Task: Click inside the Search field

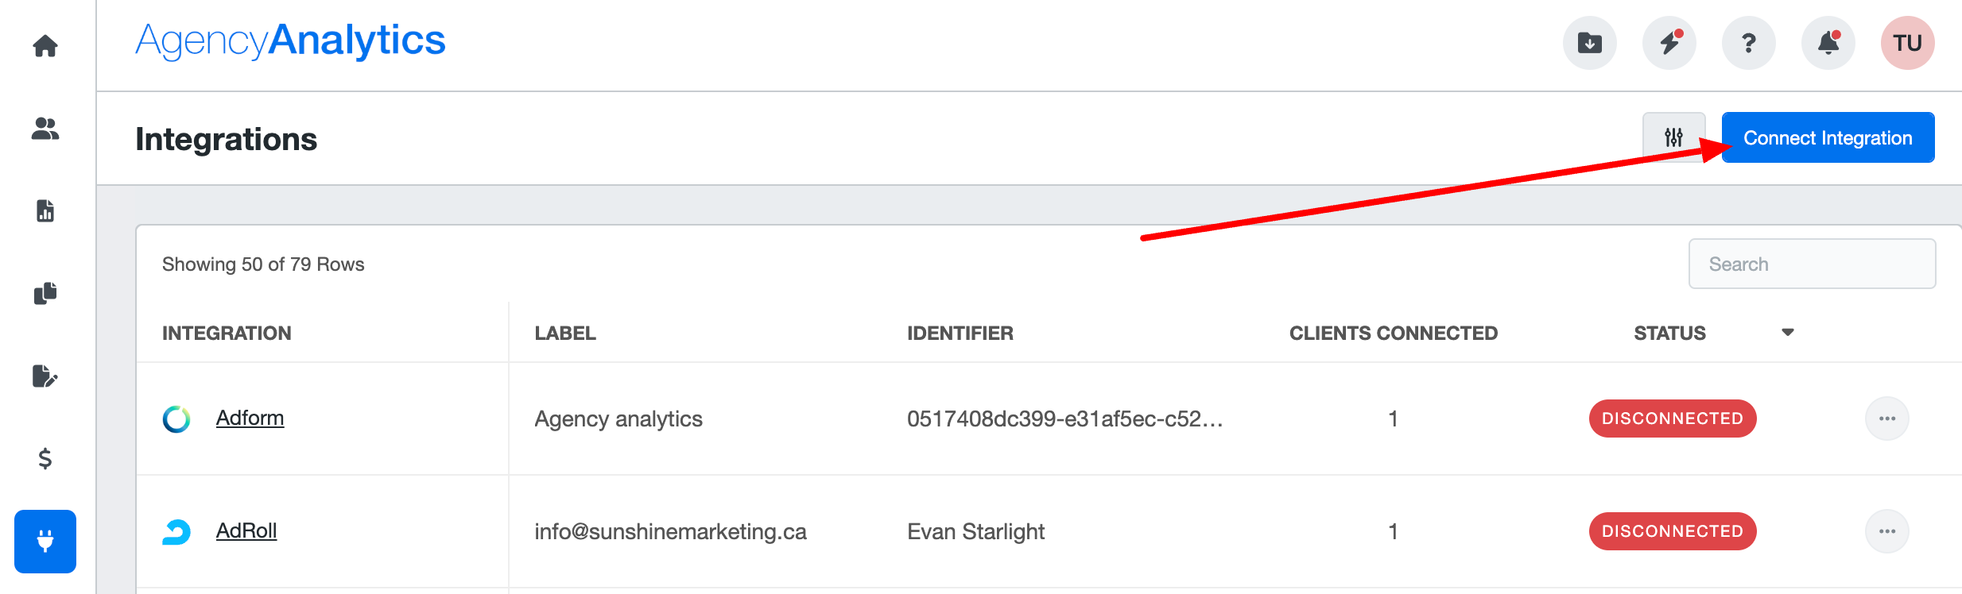Action: point(1811,264)
